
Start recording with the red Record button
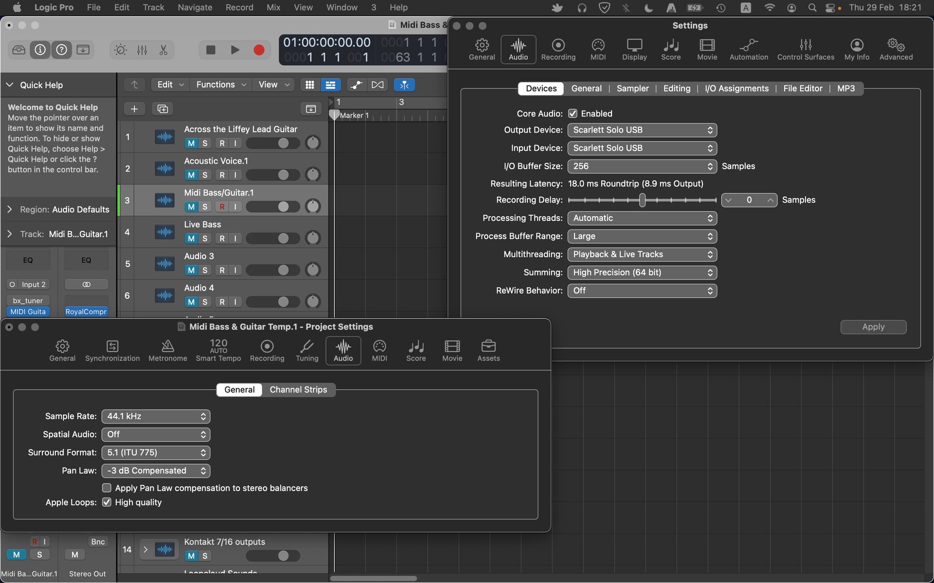click(259, 50)
